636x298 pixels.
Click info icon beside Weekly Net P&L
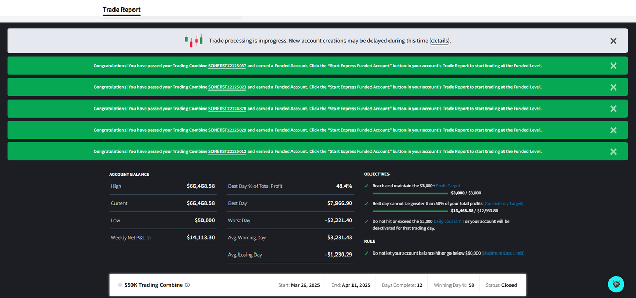coord(148,238)
